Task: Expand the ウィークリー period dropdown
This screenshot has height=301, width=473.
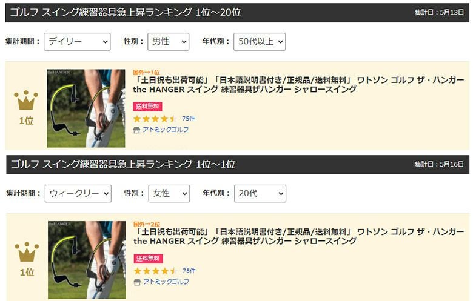Action: pos(78,193)
